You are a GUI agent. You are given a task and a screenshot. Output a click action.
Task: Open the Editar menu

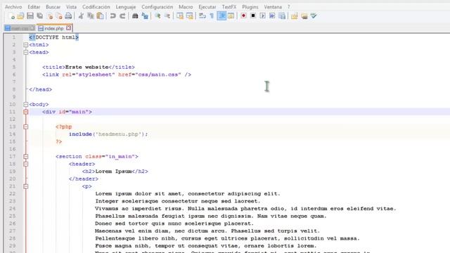(34, 6)
